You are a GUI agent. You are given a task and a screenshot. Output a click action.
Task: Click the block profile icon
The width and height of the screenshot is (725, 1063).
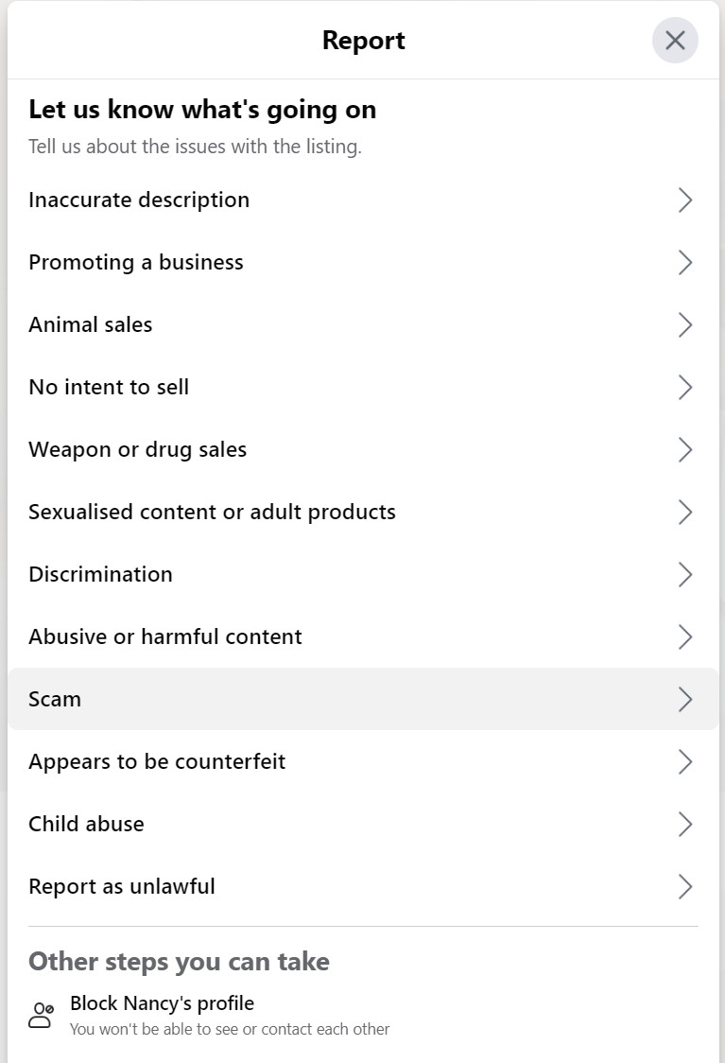(42, 1016)
